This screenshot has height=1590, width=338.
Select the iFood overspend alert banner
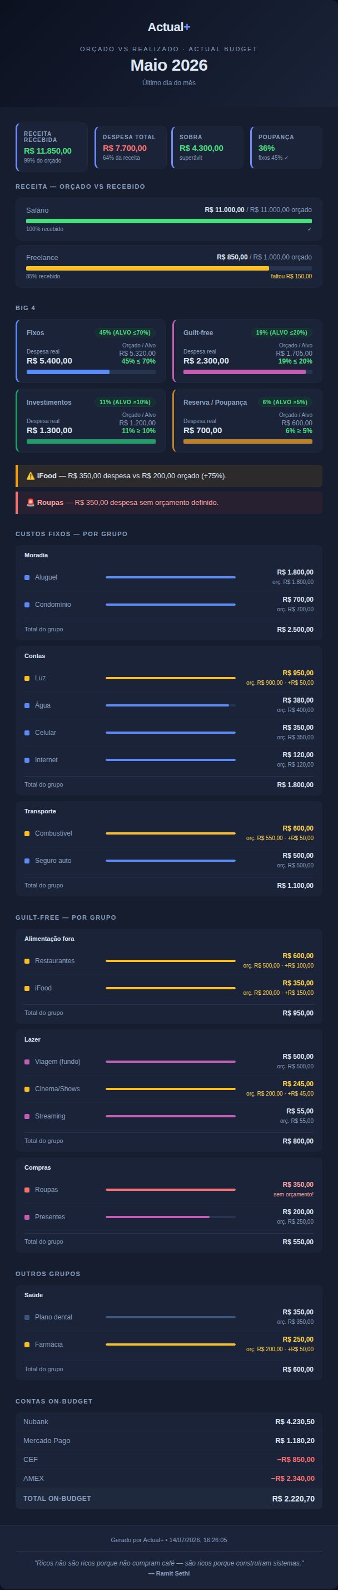tap(169, 476)
